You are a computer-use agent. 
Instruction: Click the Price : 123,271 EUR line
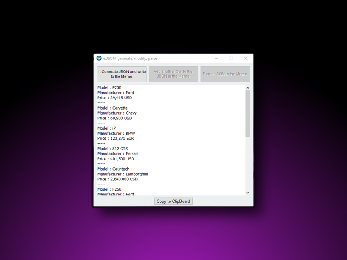(116, 138)
